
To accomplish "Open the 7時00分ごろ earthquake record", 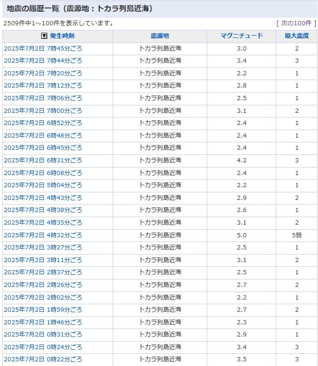I will point(43,110).
